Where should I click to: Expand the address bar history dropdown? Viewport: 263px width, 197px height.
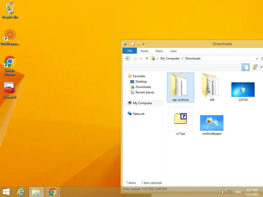pyautogui.click(x=257, y=59)
